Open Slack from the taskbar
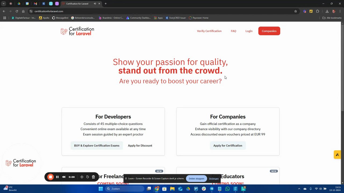 pos(204,189)
